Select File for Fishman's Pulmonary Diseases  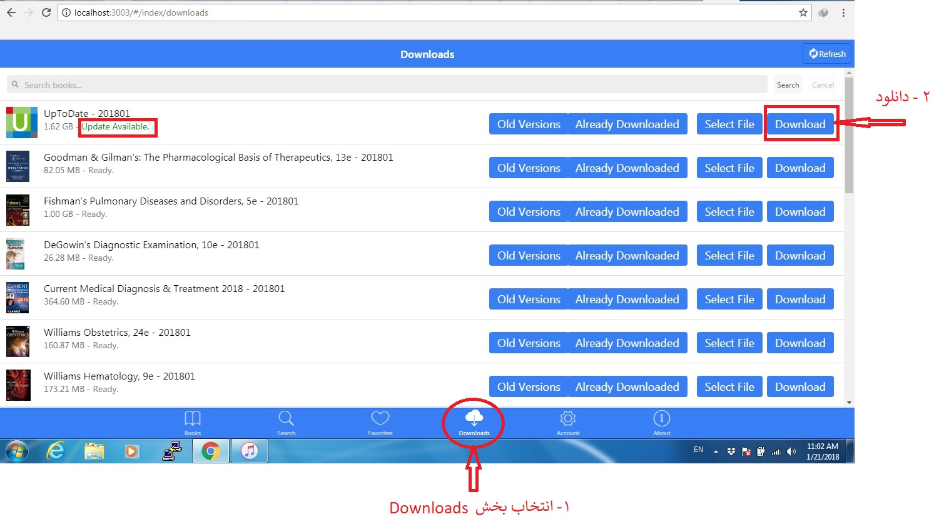pos(729,212)
